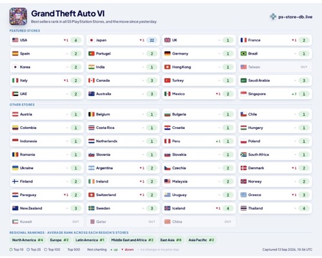The height and width of the screenshot is (258, 322).
Task: Select the Latin America #1 regional chip
Action: [90, 240]
